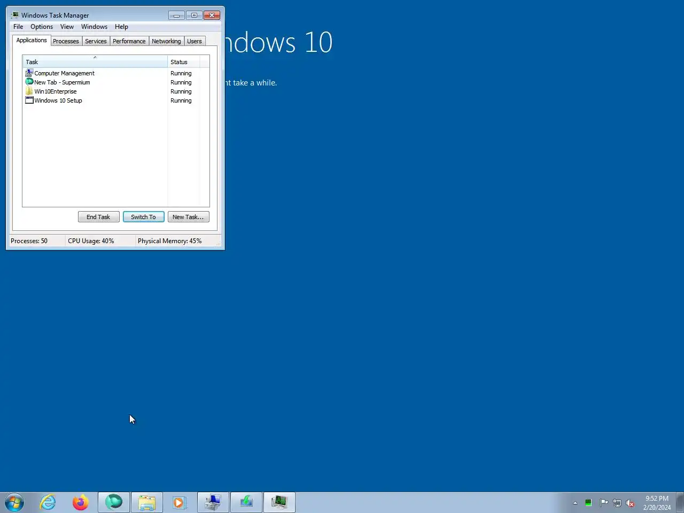Screen dimensions: 684x513
Task: Open Firefox from the taskbar
Action: click(x=81, y=502)
